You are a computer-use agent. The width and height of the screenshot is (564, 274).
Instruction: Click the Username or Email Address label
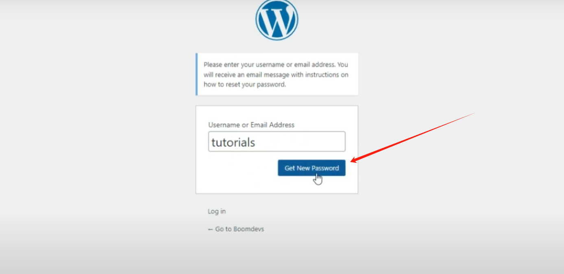[251, 125]
